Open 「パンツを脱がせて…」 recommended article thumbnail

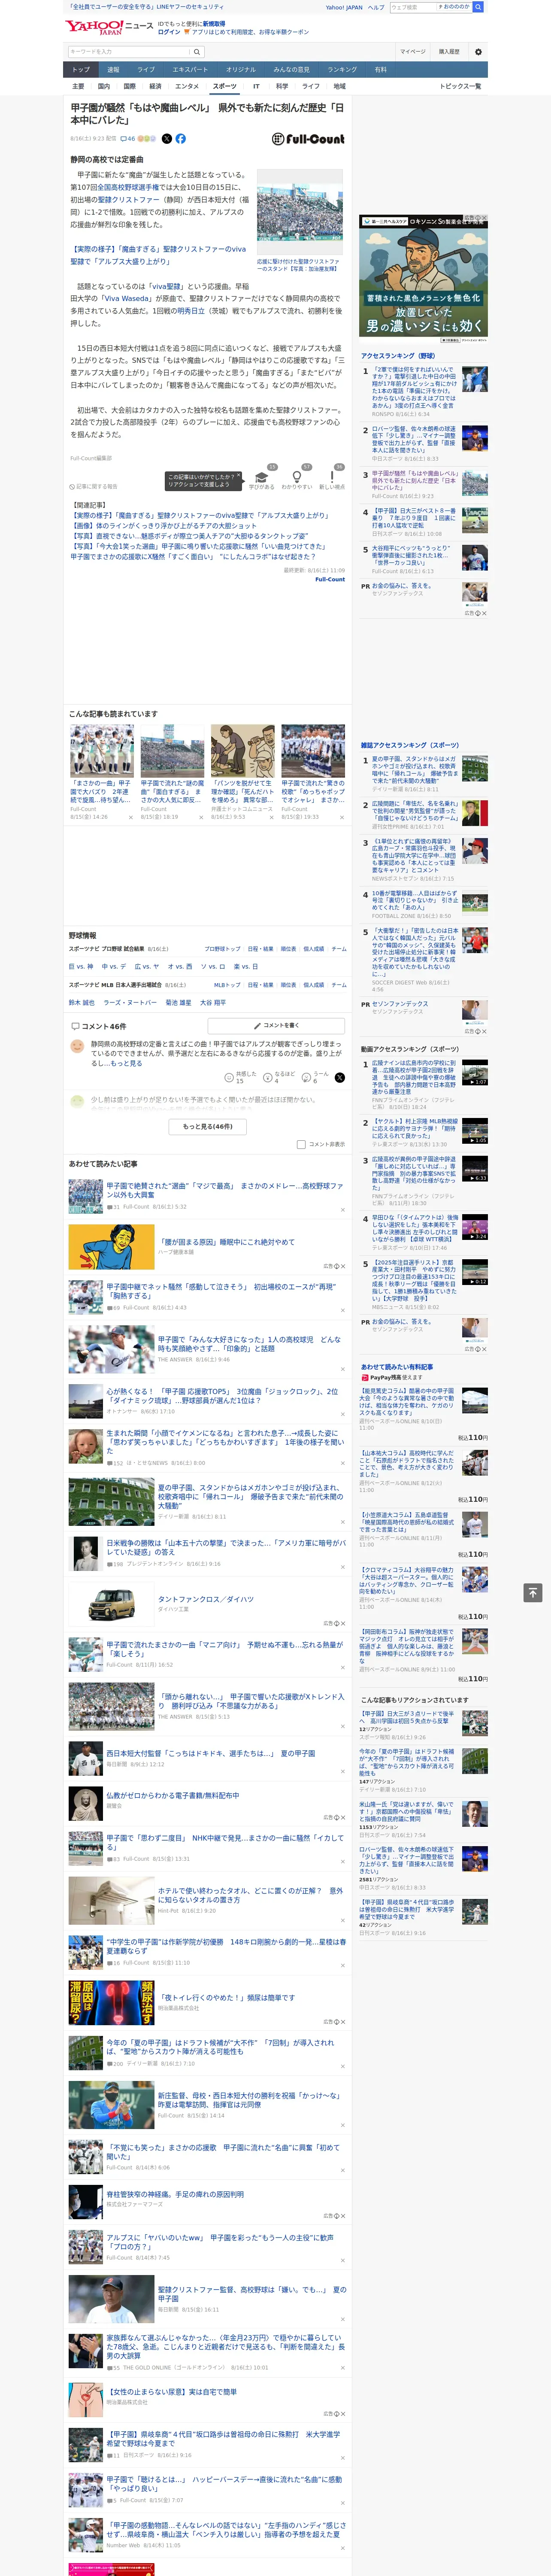[242, 751]
